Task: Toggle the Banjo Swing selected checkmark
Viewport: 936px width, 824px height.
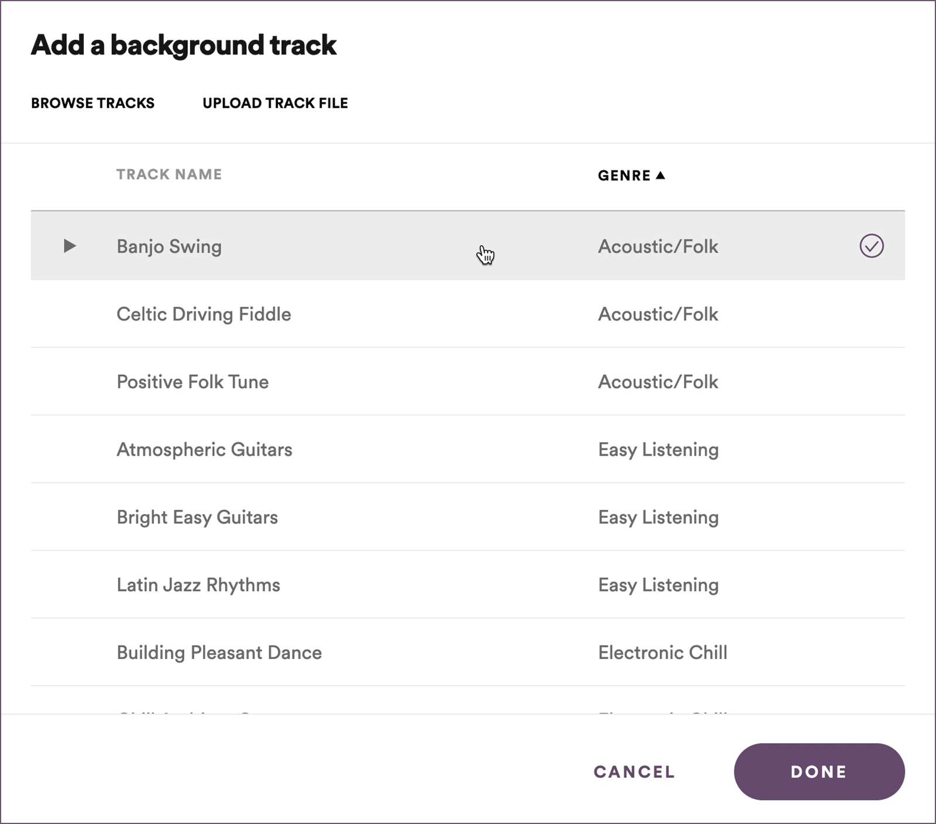Action: 871,246
